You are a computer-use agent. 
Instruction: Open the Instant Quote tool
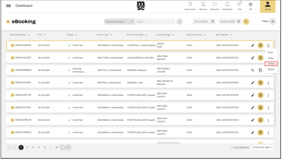click(190, 6)
